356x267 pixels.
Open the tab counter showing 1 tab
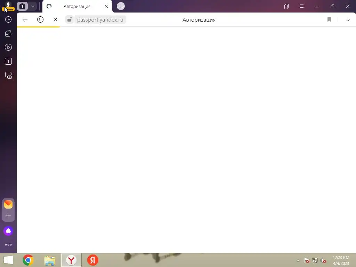point(22,6)
